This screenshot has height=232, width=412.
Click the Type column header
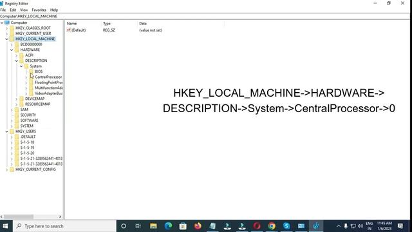[119, 23]
